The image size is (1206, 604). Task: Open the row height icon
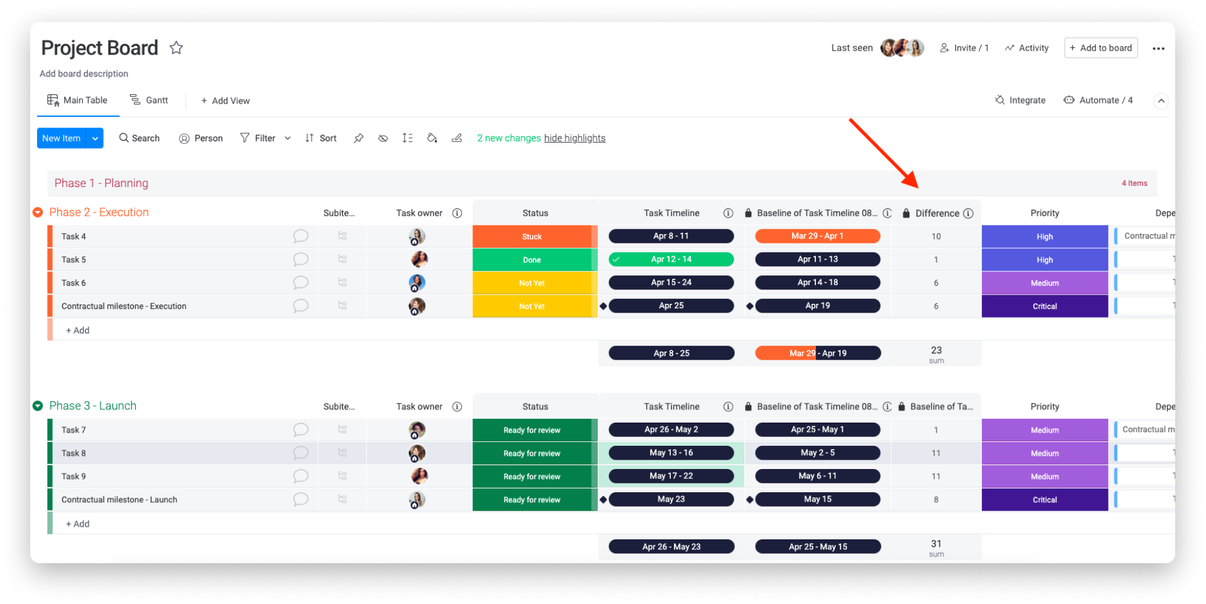point(408,138)
